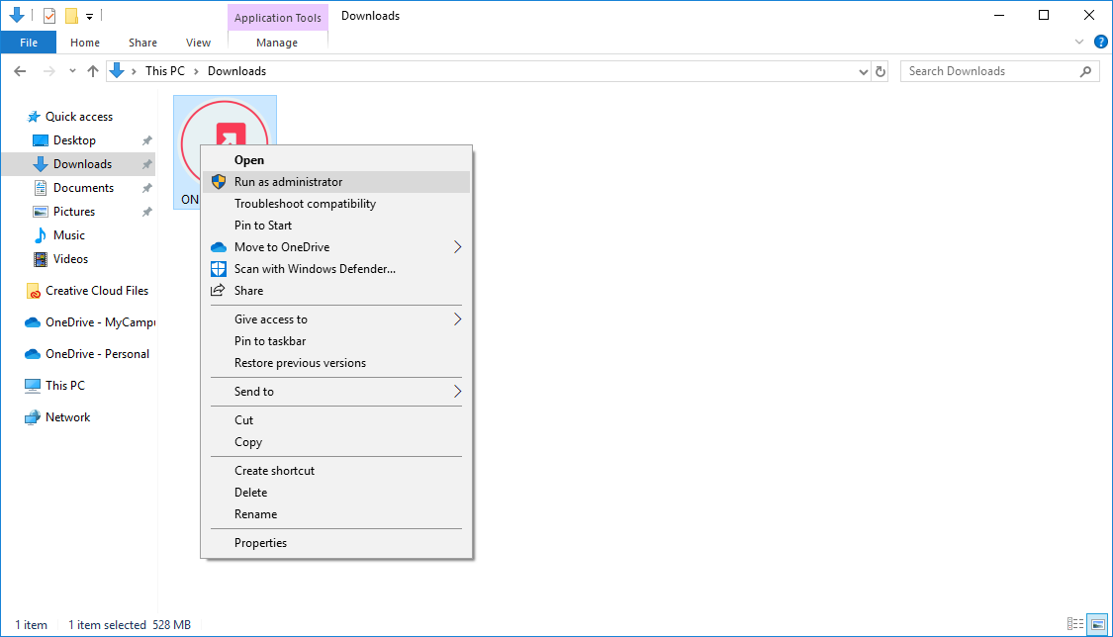Go up one level with up arrow
1113x637 pixels.
tap(93, 71)
